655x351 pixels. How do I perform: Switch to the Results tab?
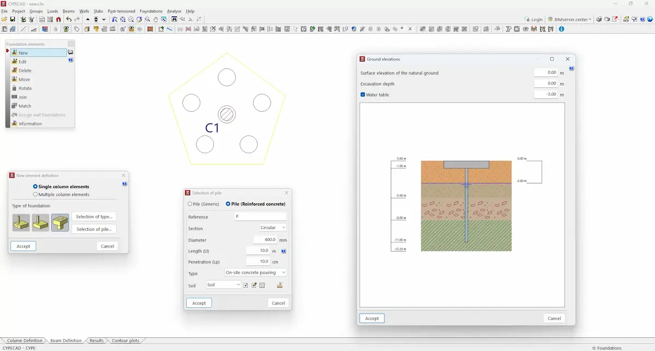point(97,341)
